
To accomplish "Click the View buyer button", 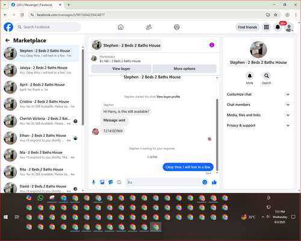I will 121,69.
